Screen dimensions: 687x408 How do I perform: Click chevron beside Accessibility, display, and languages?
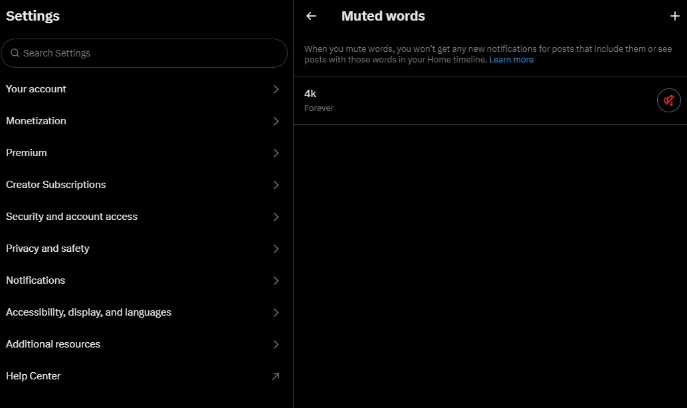coord(276,312)
